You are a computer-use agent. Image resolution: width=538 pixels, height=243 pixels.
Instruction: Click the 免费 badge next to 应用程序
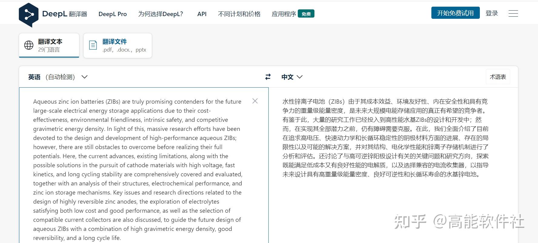tap(306, 14)
